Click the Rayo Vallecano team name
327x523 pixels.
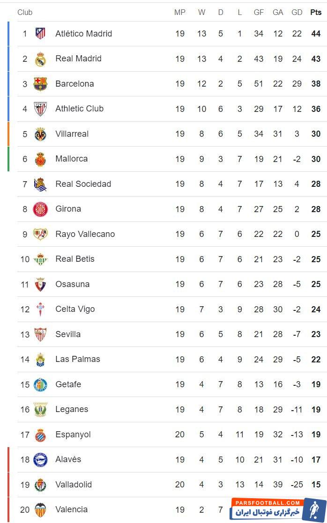coord(85,234)
